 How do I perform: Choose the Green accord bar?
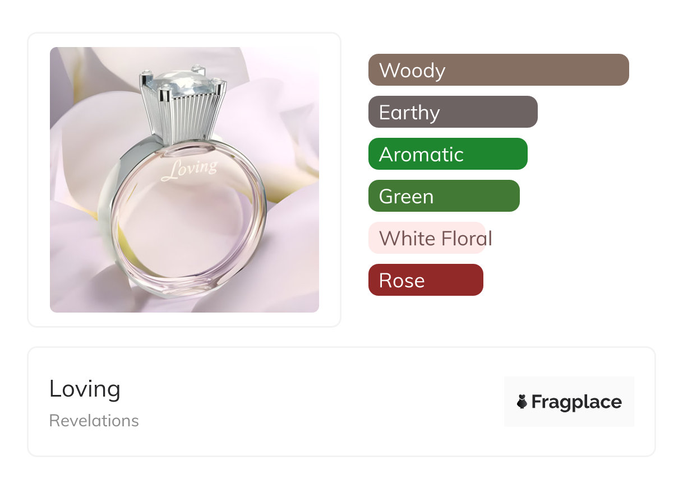pyautogui.click(x=444, y=196)
